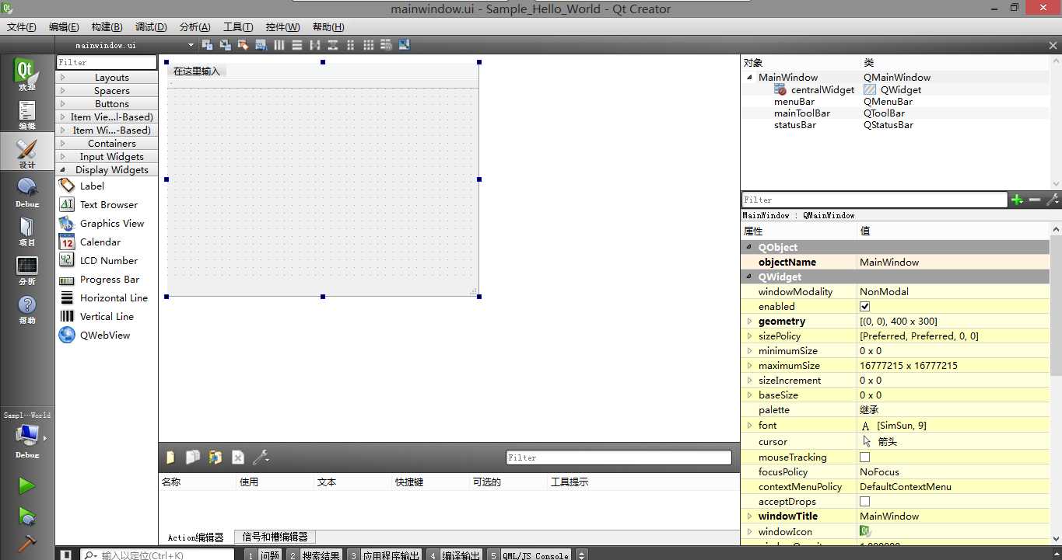
Task: Open the 调试(D) menu
Action: click(151, 27)
